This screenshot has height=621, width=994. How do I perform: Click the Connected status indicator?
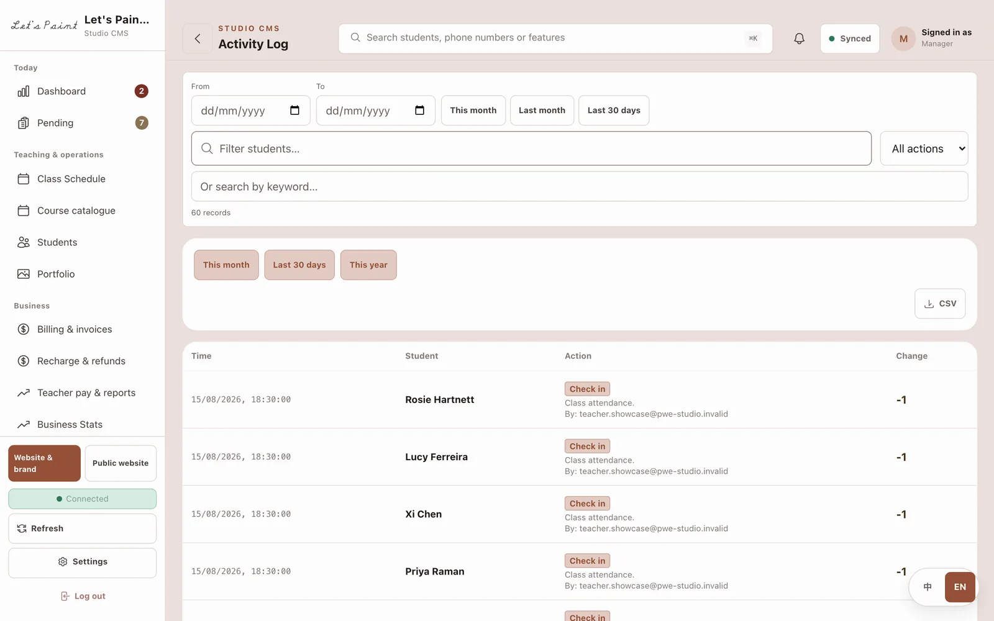pos(82,499)
